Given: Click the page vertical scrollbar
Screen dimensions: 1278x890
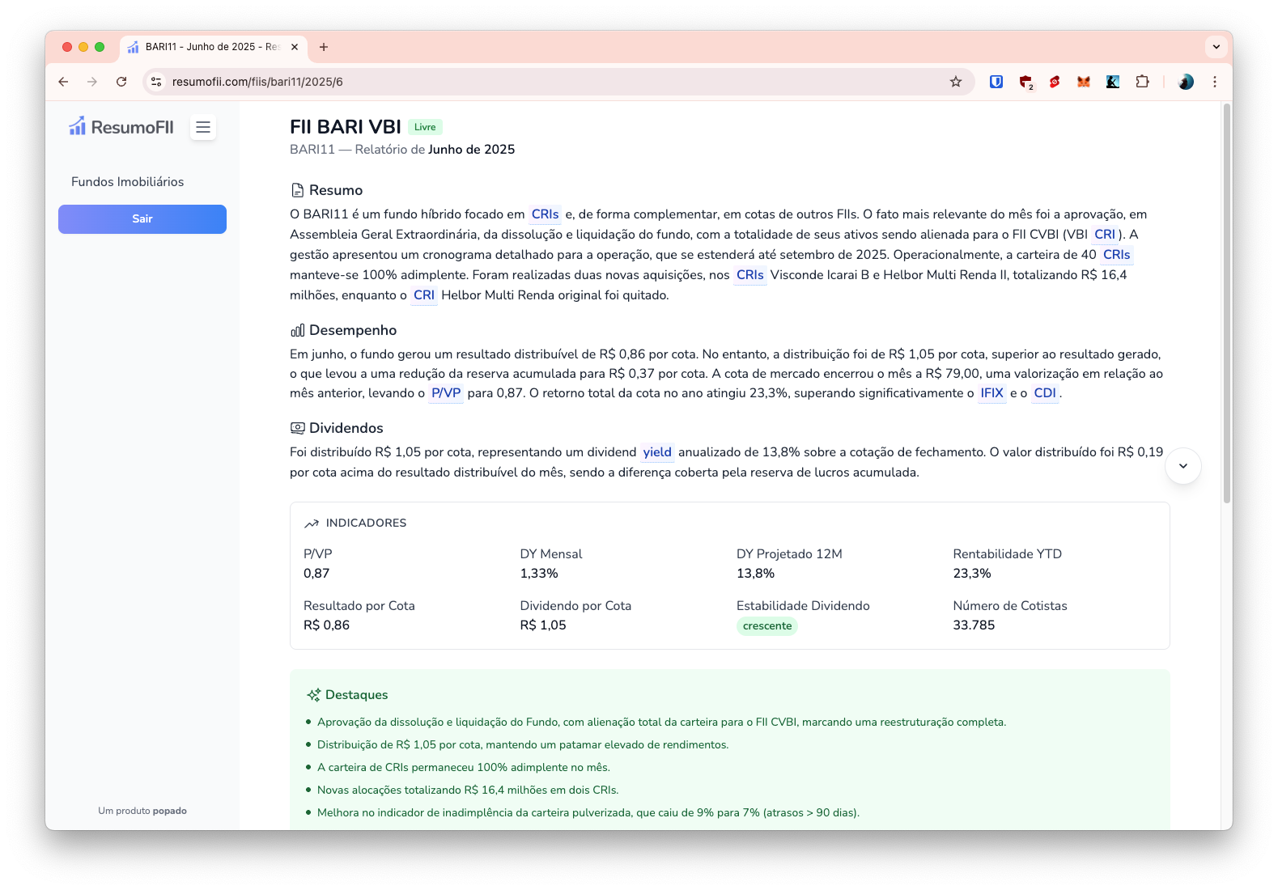Looking at the screenshot, I should click(x=1227, y=303).
